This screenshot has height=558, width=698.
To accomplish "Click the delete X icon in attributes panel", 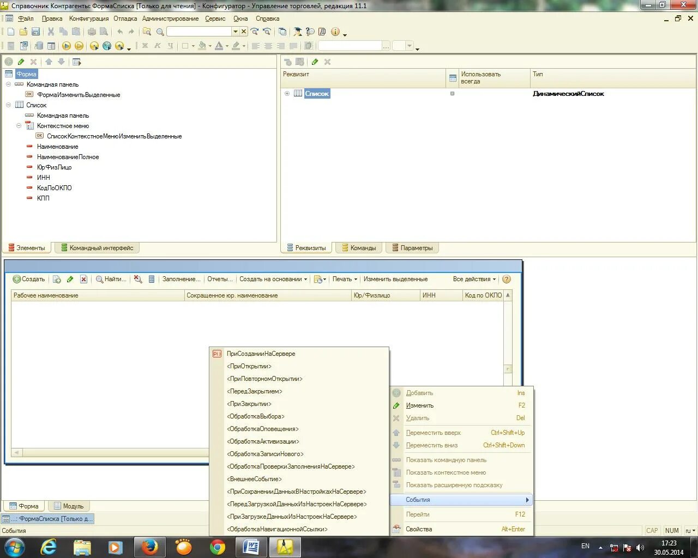I will (327, 62).
